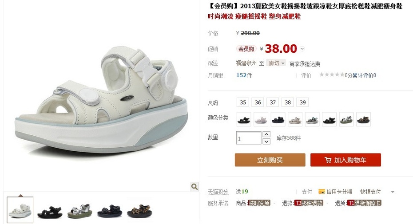View the leopard sandal thumbnail in gallery
The image size is (413, 224).
(x=139, y=211)
